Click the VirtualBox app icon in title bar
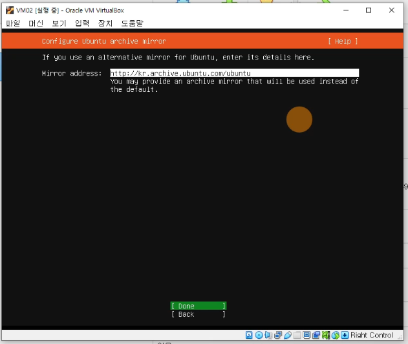 (10, 10)
